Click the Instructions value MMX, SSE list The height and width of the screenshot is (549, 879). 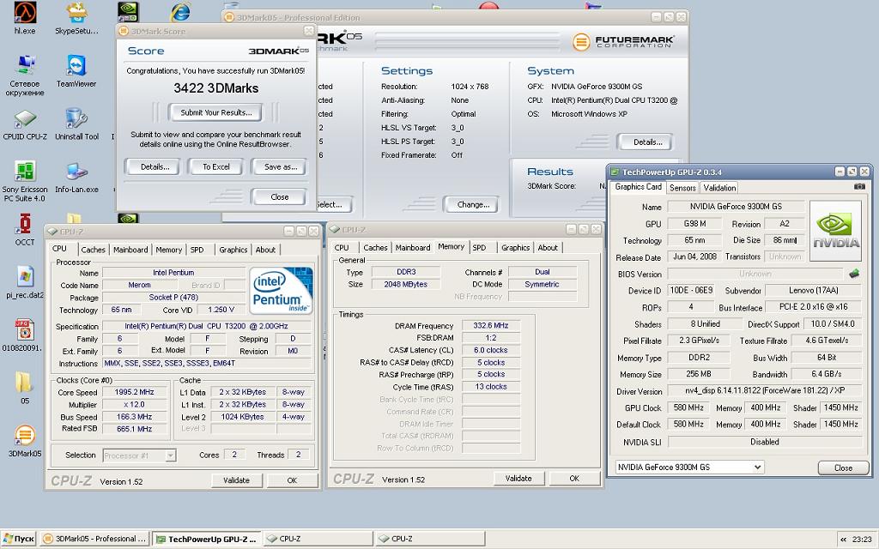click(x=207, y=363)
